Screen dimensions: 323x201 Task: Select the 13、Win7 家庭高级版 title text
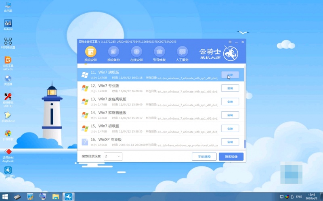coord(108,99)
